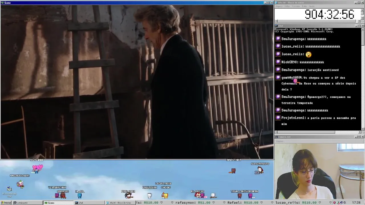Click 'a parla passou a macumba' message
365x205 pixels.
[319, 121]
